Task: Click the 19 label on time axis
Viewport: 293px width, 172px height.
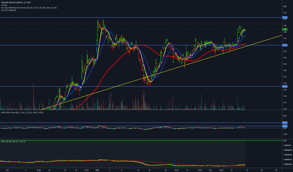Action: (65, 170)
